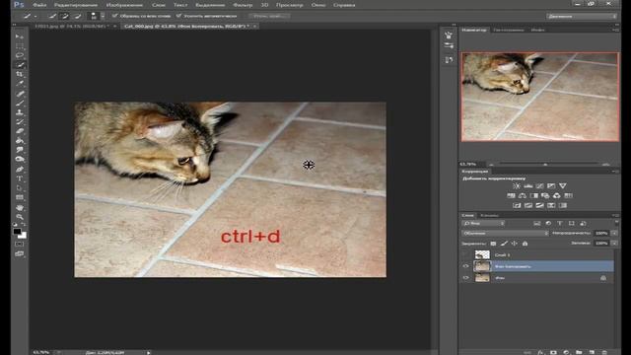Viewport: 631px width, 355px height.
Task: Select the Clone Stamp tool
Action: point(20,112)
